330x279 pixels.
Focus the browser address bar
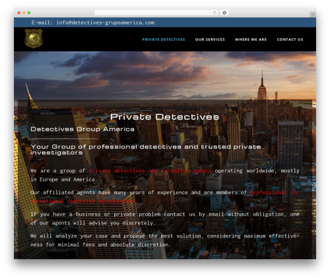[156, 13]
